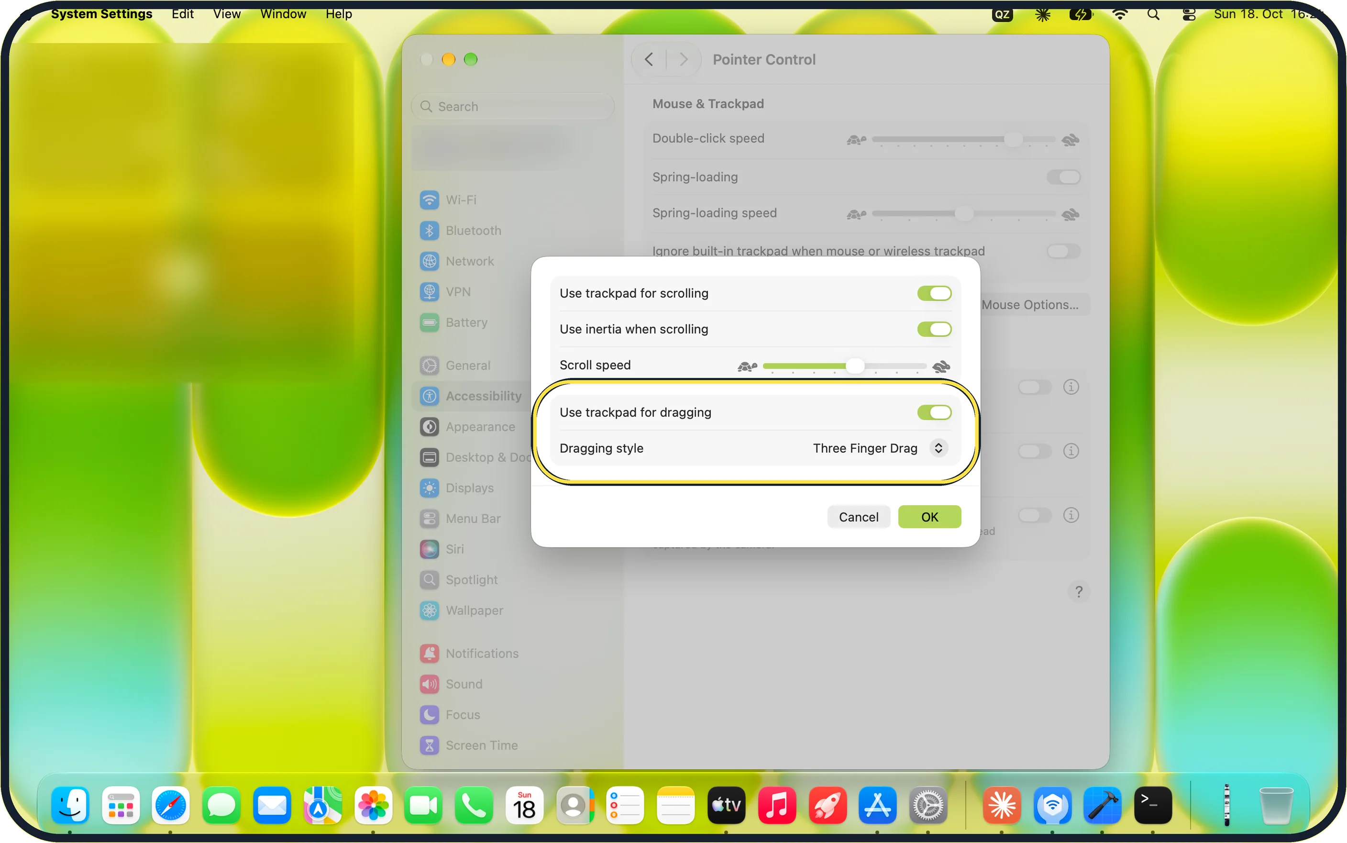Confirm the dialog with OK
Image resolution: width=1347 pixels, height=843 pixels.
[929, 517]
